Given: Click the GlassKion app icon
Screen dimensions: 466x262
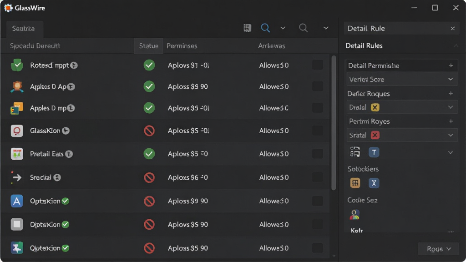Looking at the screenshot, I should pyautogui.click(x=17, y=131).
